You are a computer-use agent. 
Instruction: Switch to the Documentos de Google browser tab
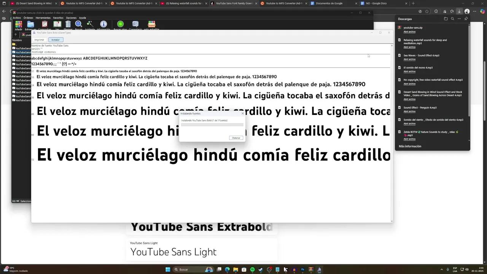coord(334,3)
